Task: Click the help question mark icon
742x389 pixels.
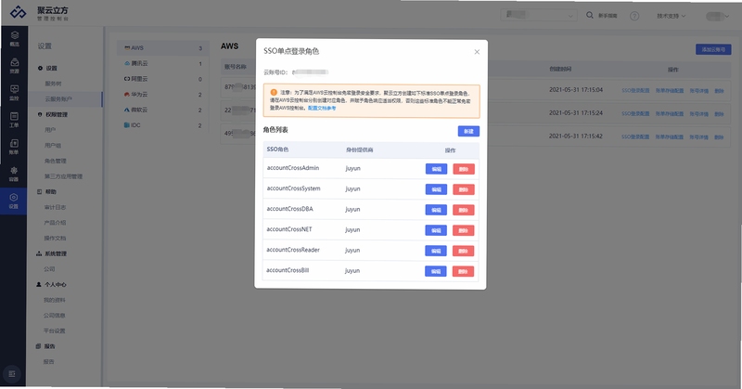Action: [x=634, y=16]
